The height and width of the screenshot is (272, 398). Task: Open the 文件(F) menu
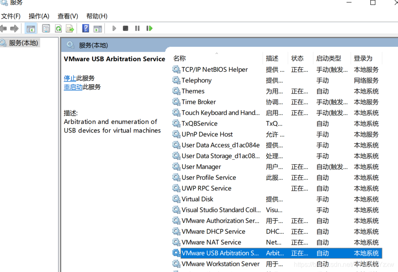[11, 16]
